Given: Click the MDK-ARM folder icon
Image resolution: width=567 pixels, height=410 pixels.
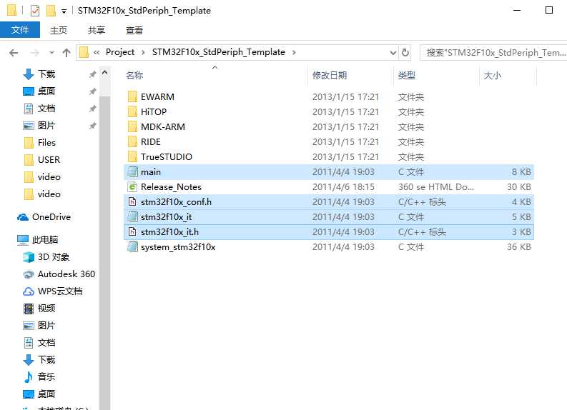Looking at the screenshot, I should coord(132,127).
